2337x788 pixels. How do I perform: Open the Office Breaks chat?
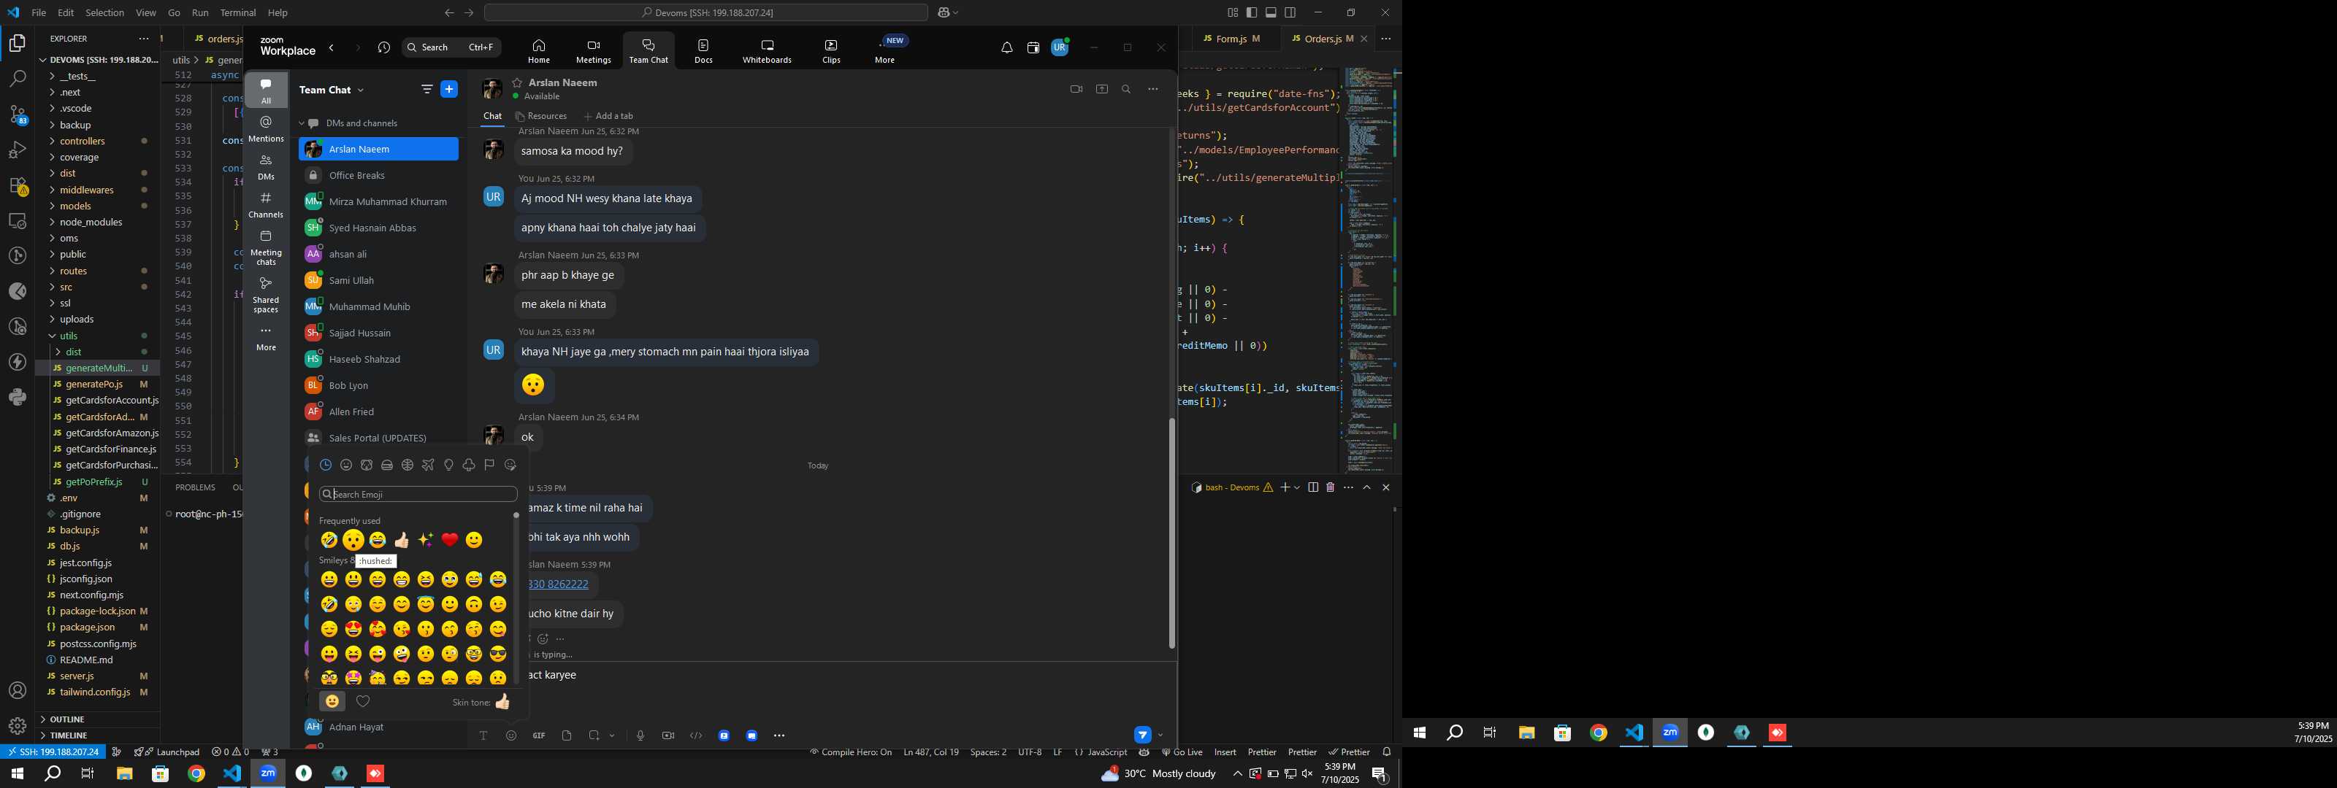pyautogui.click(x=378, y=175)
